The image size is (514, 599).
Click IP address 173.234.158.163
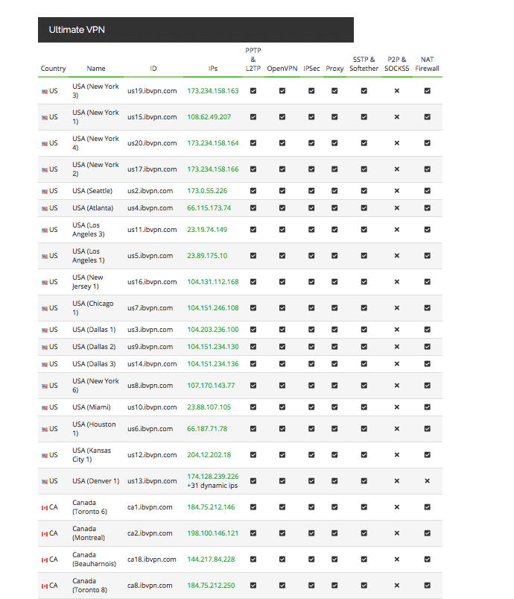(213, 91)
